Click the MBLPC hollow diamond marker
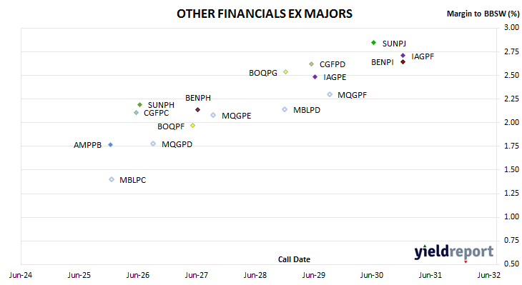Screen dimensions: 522x285 pyautogui.click(x=112, y=179)
